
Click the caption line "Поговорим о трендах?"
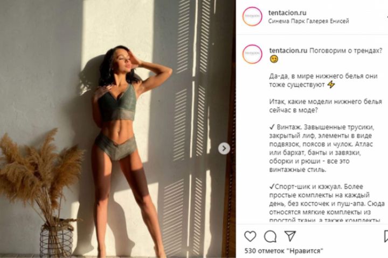345,51
